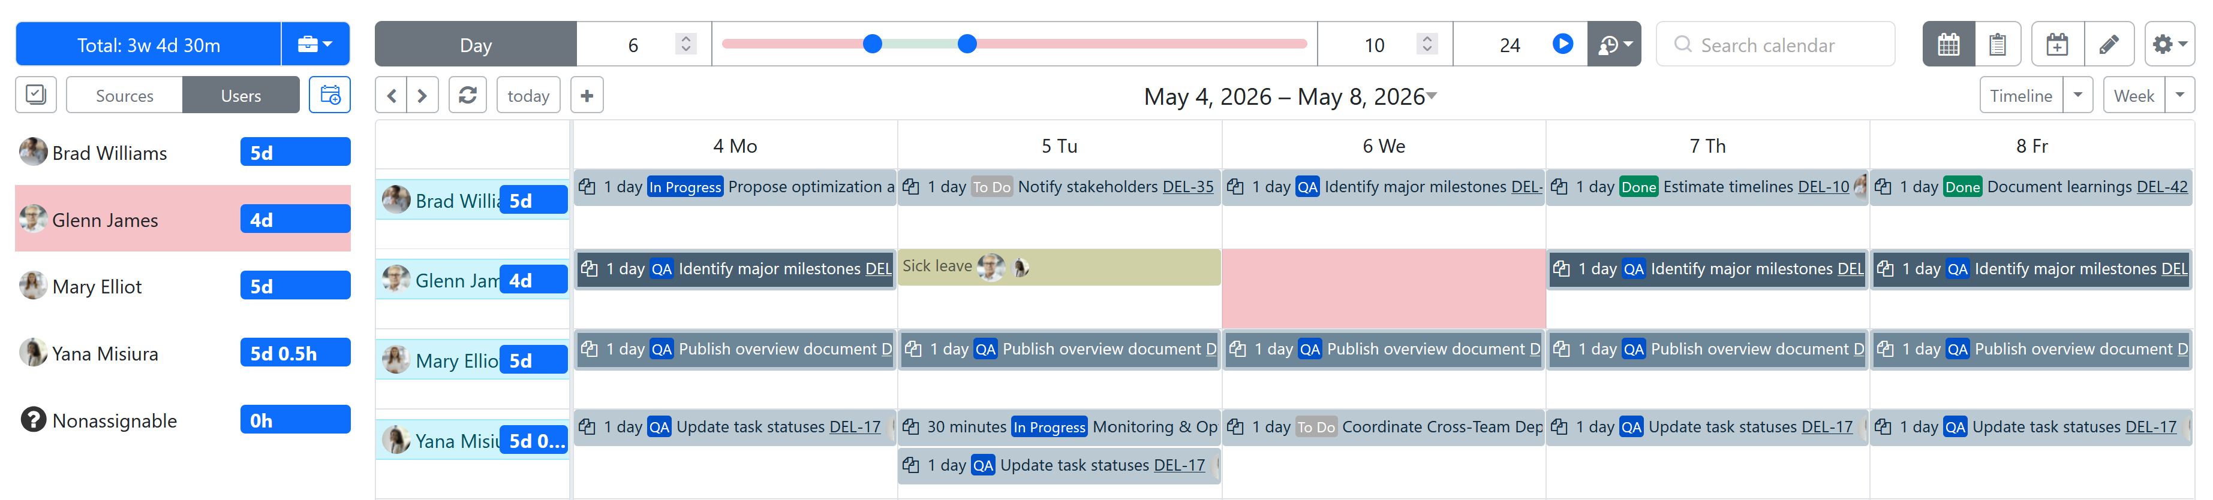Open the Sick leave event on Tuesday
This screenshot has width=2213, height=500.
coord(1059,266)
